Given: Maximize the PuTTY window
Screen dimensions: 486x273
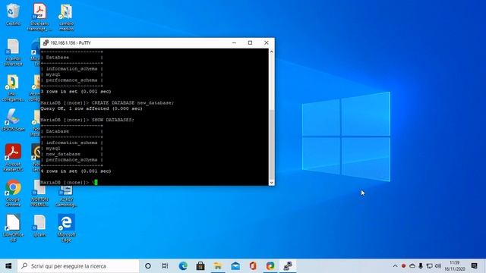Looking at the screenshot, I should (250, 42).
